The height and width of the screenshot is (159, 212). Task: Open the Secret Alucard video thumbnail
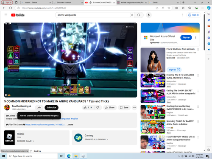(153, 96)
